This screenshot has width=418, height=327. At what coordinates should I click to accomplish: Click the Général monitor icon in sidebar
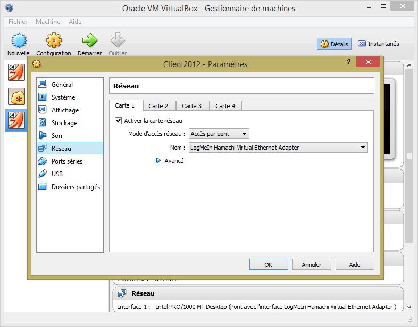coord(43,84)
